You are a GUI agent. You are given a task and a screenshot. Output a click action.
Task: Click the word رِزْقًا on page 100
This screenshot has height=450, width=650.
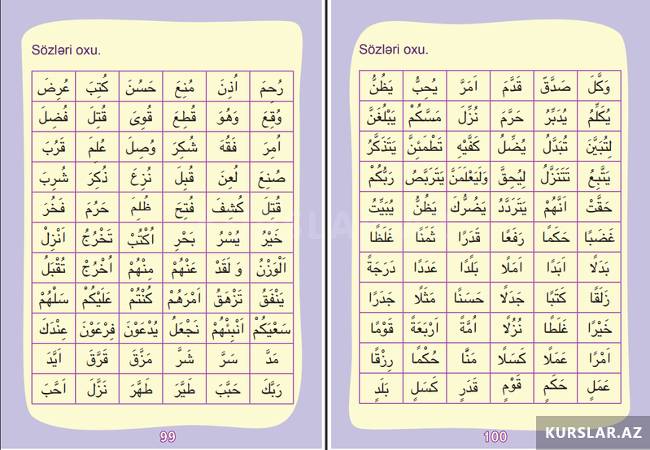[382, 360]
